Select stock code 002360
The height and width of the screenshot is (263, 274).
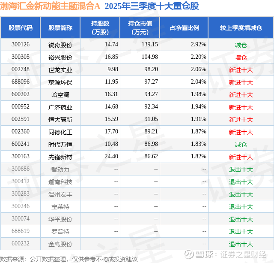tap(21, 131)
